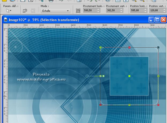The width and height of the screenshot is (167, 123).
Task: Minimize the Image102 document window
Action: click(x=151, y=20)
